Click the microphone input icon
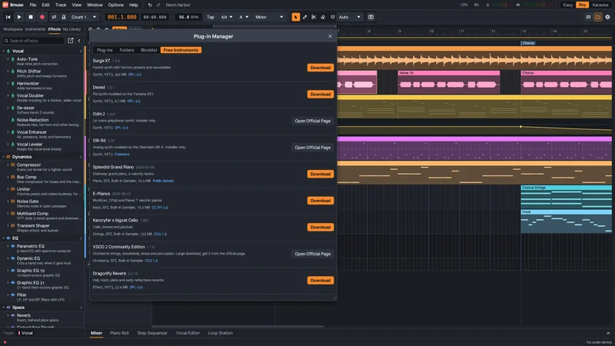The image size is (615, 346). pos(487,5)
